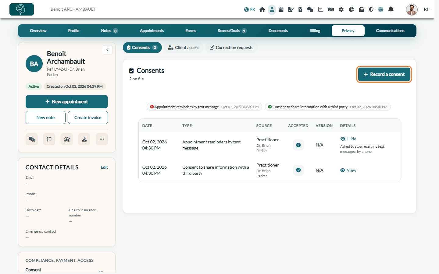This screenshot has height=274, width=439.
Task: Click the DATE column header
Action: (147, 126)
